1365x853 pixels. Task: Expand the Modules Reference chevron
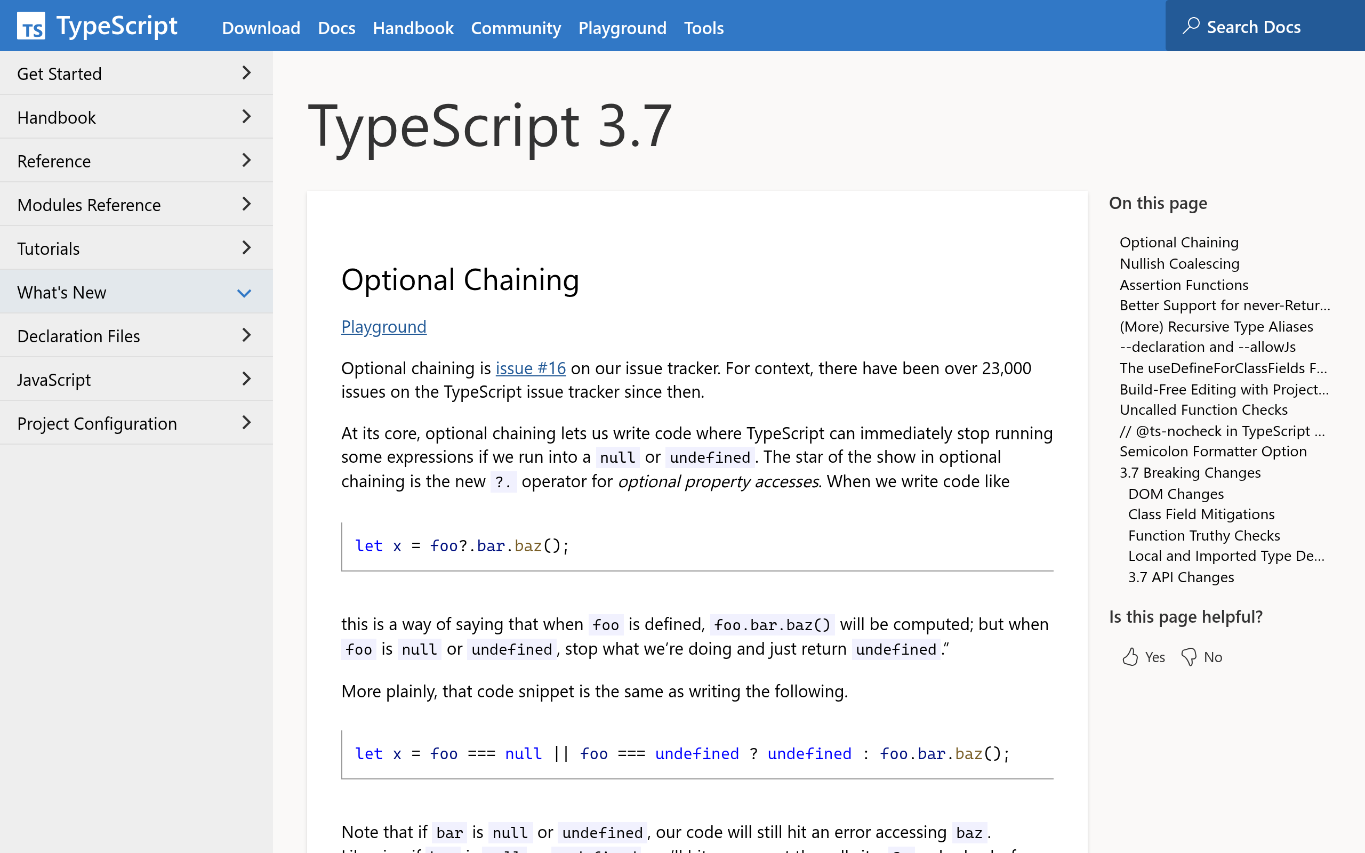pyautogui.click(x=246, y=204)
